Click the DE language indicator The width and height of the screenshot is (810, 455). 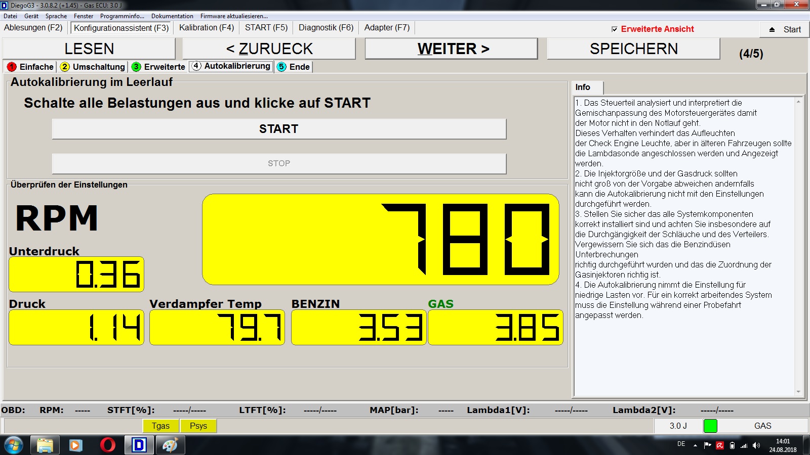(681, 444)
